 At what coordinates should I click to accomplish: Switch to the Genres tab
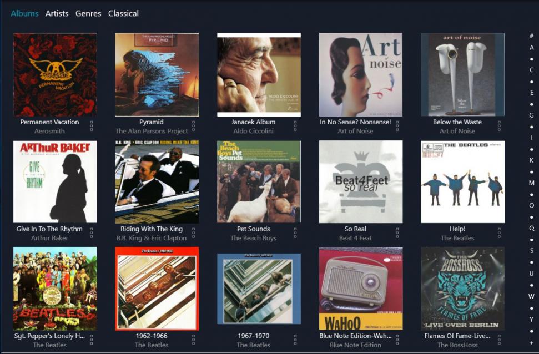pos(88,13)
